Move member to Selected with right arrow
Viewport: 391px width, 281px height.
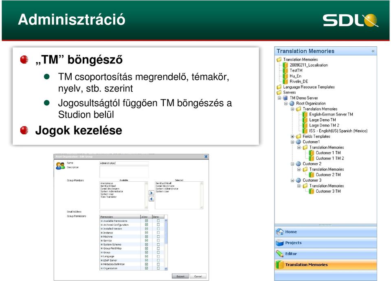(152, 193)
